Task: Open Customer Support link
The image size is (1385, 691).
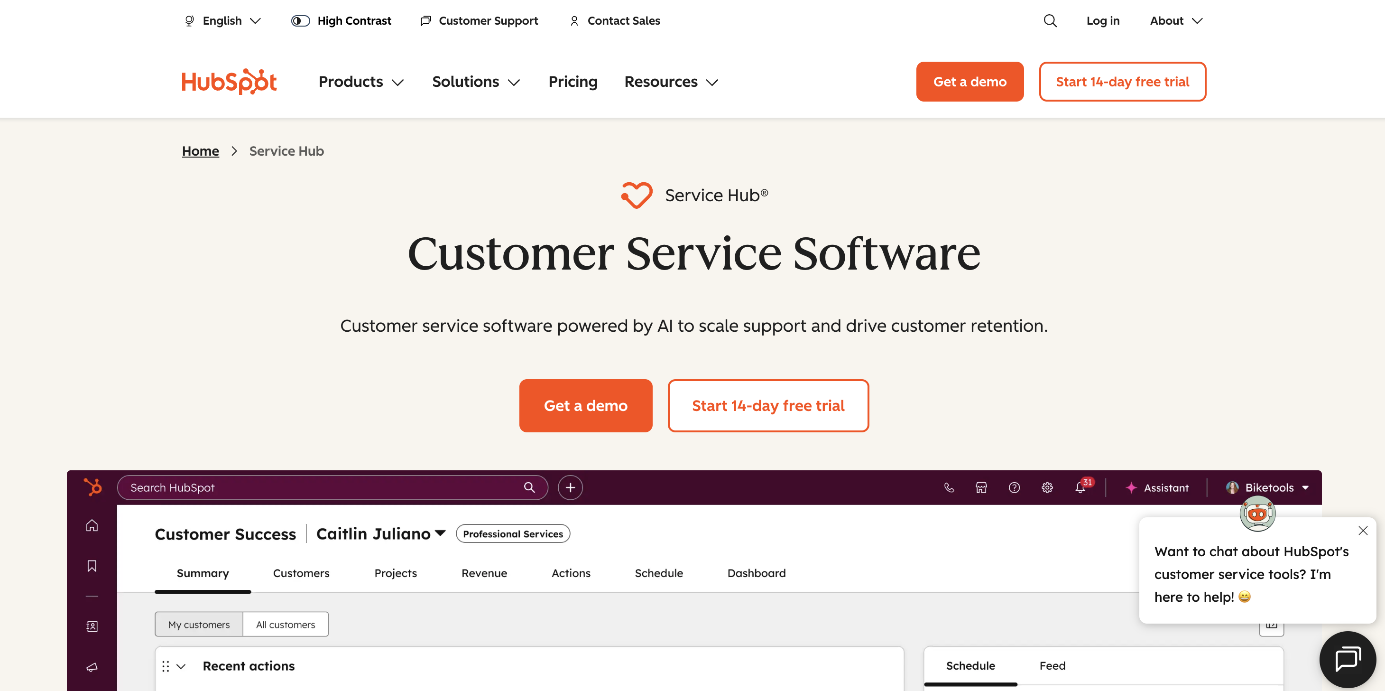Action: [479, 20]
